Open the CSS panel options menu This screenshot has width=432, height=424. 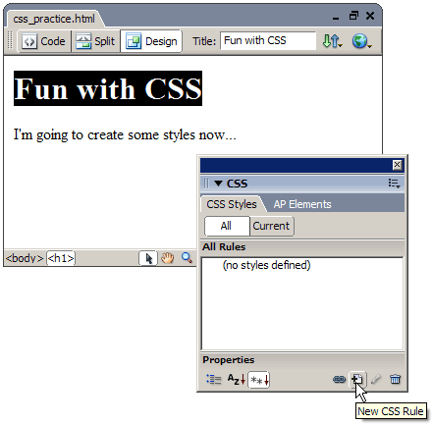click(x=395, y=184)
